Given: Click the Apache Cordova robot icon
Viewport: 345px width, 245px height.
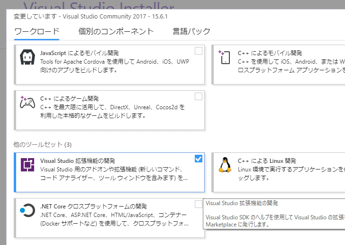Looking at the screenshot, I should [x=27, y=57].
